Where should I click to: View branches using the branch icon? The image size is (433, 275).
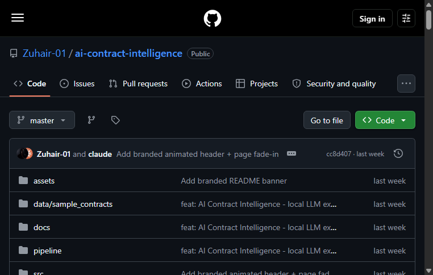click(91, 120)
